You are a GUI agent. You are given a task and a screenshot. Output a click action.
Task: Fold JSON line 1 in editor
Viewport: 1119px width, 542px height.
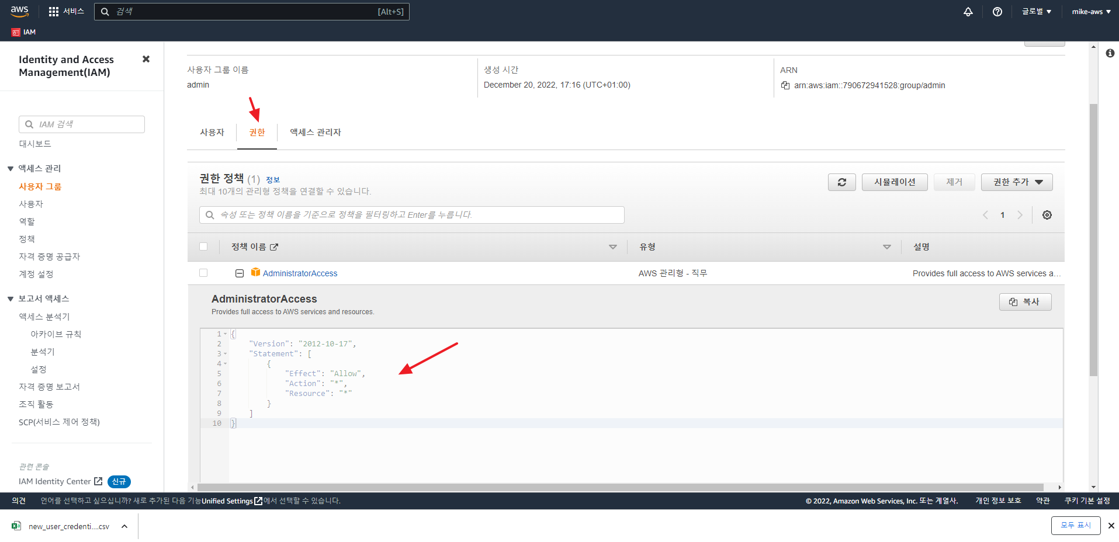click(226, 334)
